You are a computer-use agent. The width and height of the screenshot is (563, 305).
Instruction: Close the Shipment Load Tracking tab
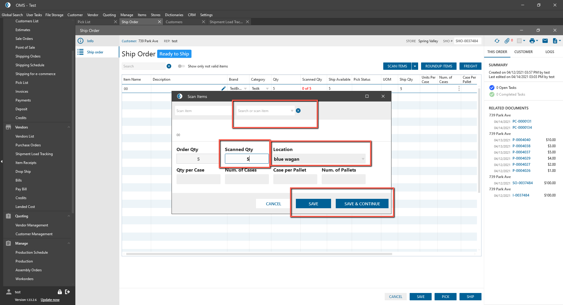[247, 22]
